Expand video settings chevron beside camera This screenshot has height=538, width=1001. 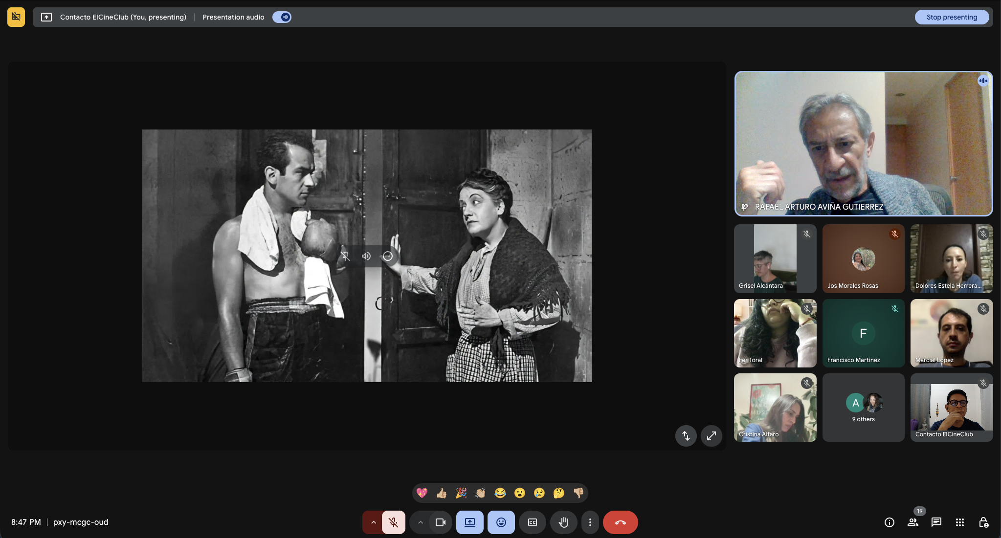pos(420,522)
